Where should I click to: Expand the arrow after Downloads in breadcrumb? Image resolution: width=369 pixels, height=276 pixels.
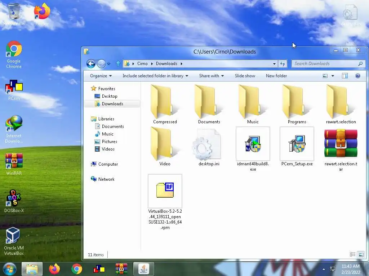click(x=182, y=64)
